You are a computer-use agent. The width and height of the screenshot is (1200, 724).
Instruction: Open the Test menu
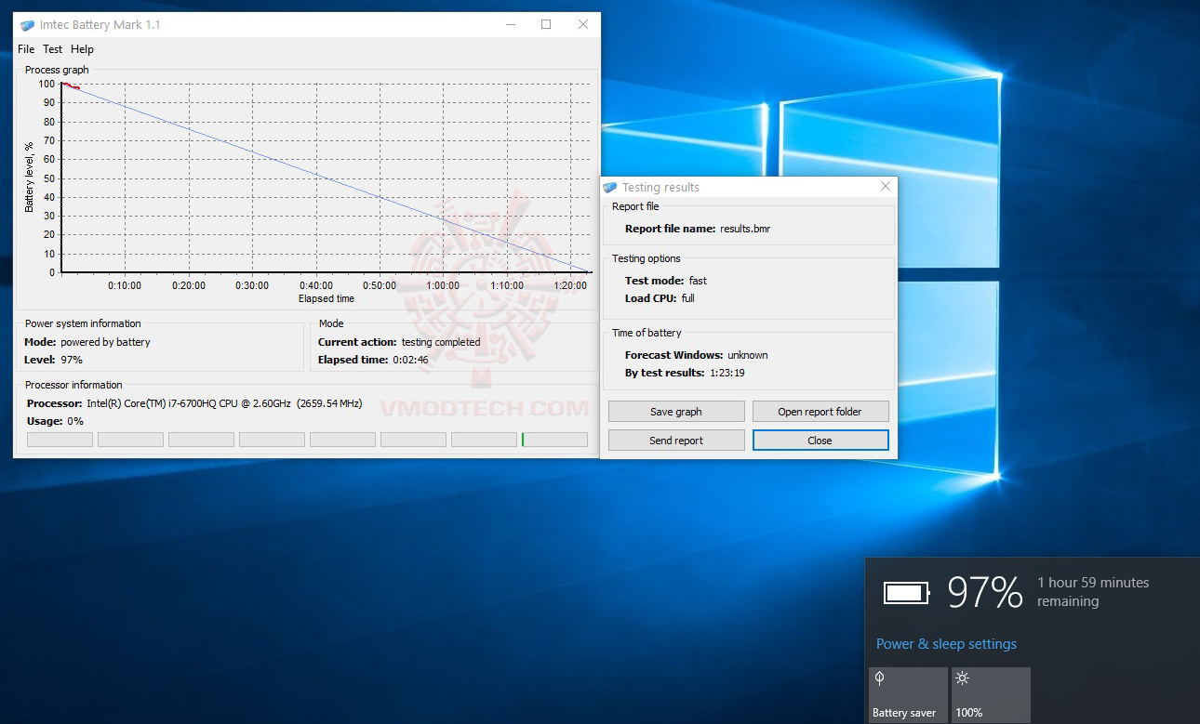coord(53,49)
